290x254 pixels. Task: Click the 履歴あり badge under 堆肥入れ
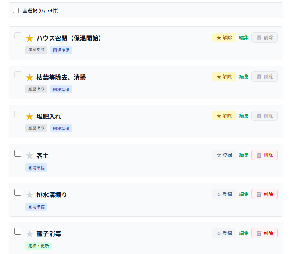pos(36,128)
